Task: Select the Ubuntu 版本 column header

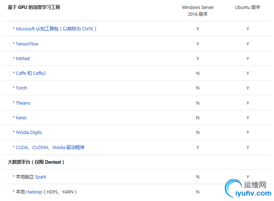Action: [x=248, y=7]
